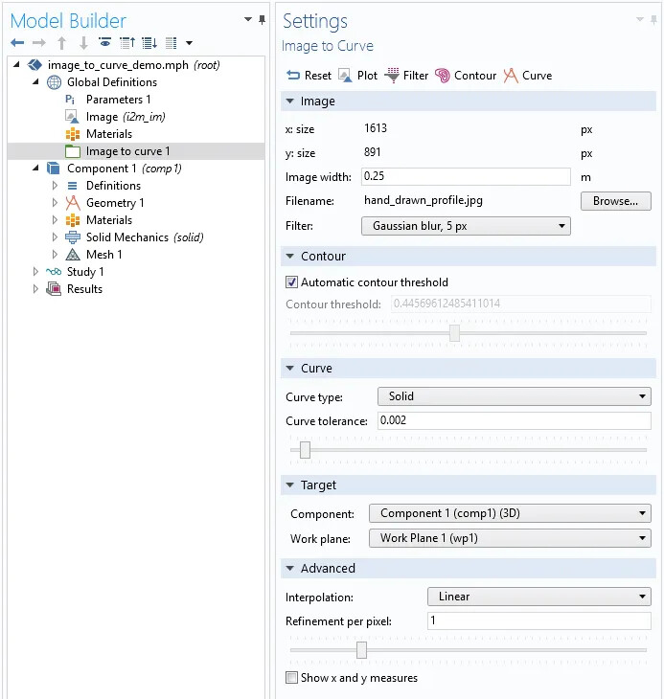This screenshot has height=699, width=664.
Task: Click the Browse... button
Action: click(x=615, y=201)
